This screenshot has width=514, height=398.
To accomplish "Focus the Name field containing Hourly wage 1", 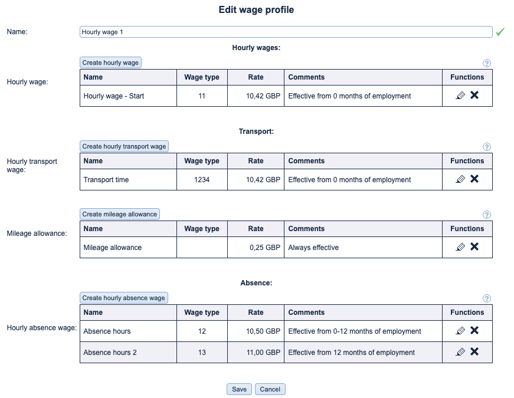I will [x=286, y=32].
